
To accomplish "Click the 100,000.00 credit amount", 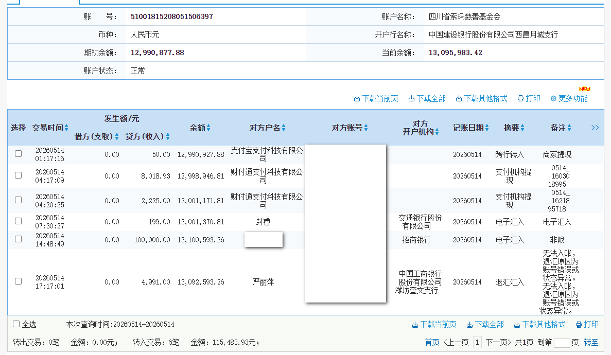I will (x=152, y=240).
